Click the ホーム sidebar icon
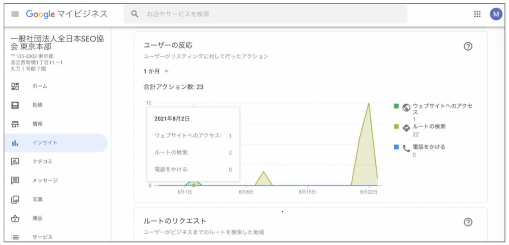 [x=15, y=86]
